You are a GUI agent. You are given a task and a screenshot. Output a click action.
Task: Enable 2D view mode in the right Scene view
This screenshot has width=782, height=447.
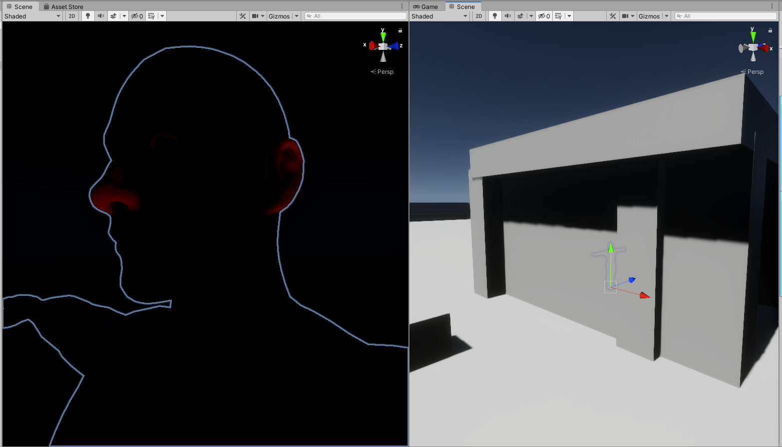click(478, 15)
